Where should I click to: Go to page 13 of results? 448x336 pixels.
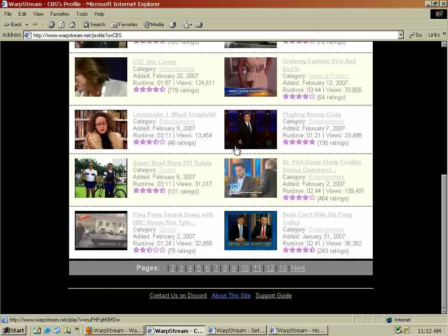(283, 268)
